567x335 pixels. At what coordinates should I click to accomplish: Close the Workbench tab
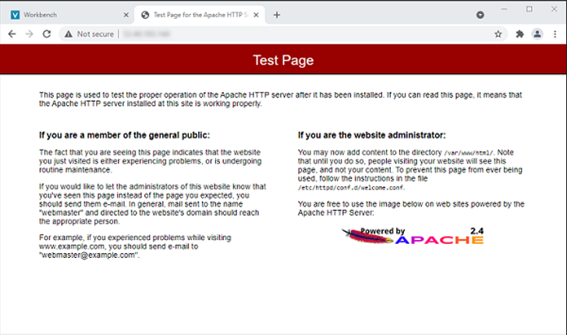point(126,15)
